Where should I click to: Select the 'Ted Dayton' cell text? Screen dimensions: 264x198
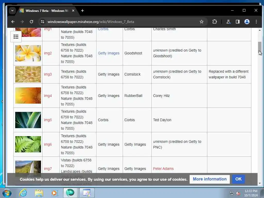tap(162, 120)
